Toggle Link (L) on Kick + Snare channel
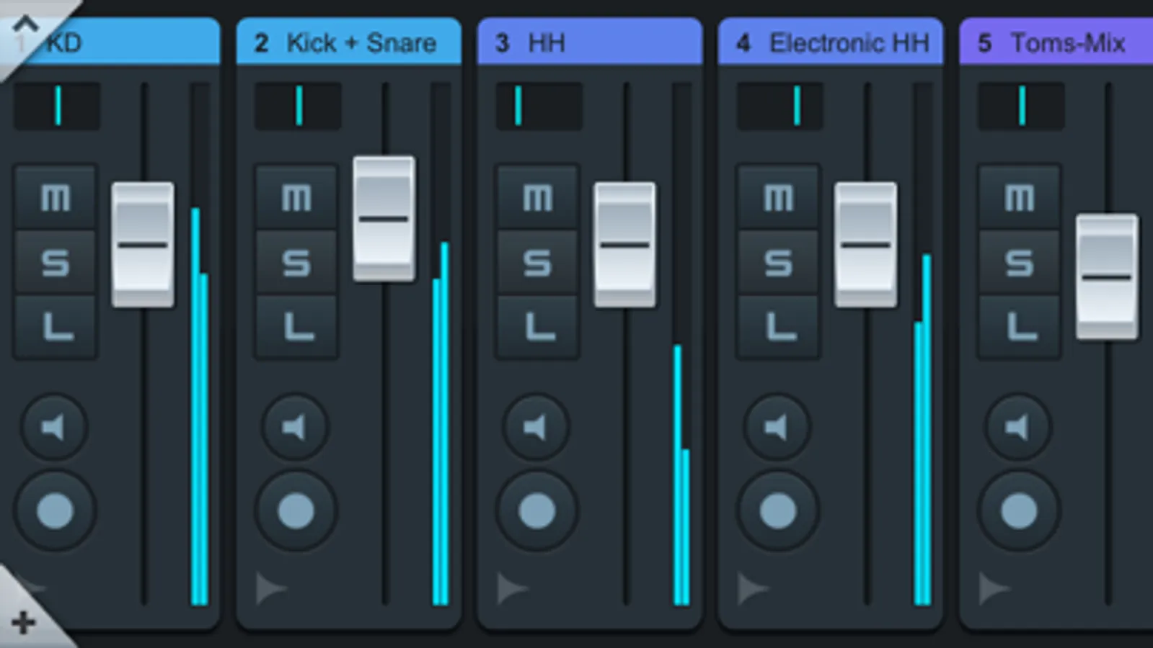The height and width of the screenshot is (648, 1153). coord(296,327)
